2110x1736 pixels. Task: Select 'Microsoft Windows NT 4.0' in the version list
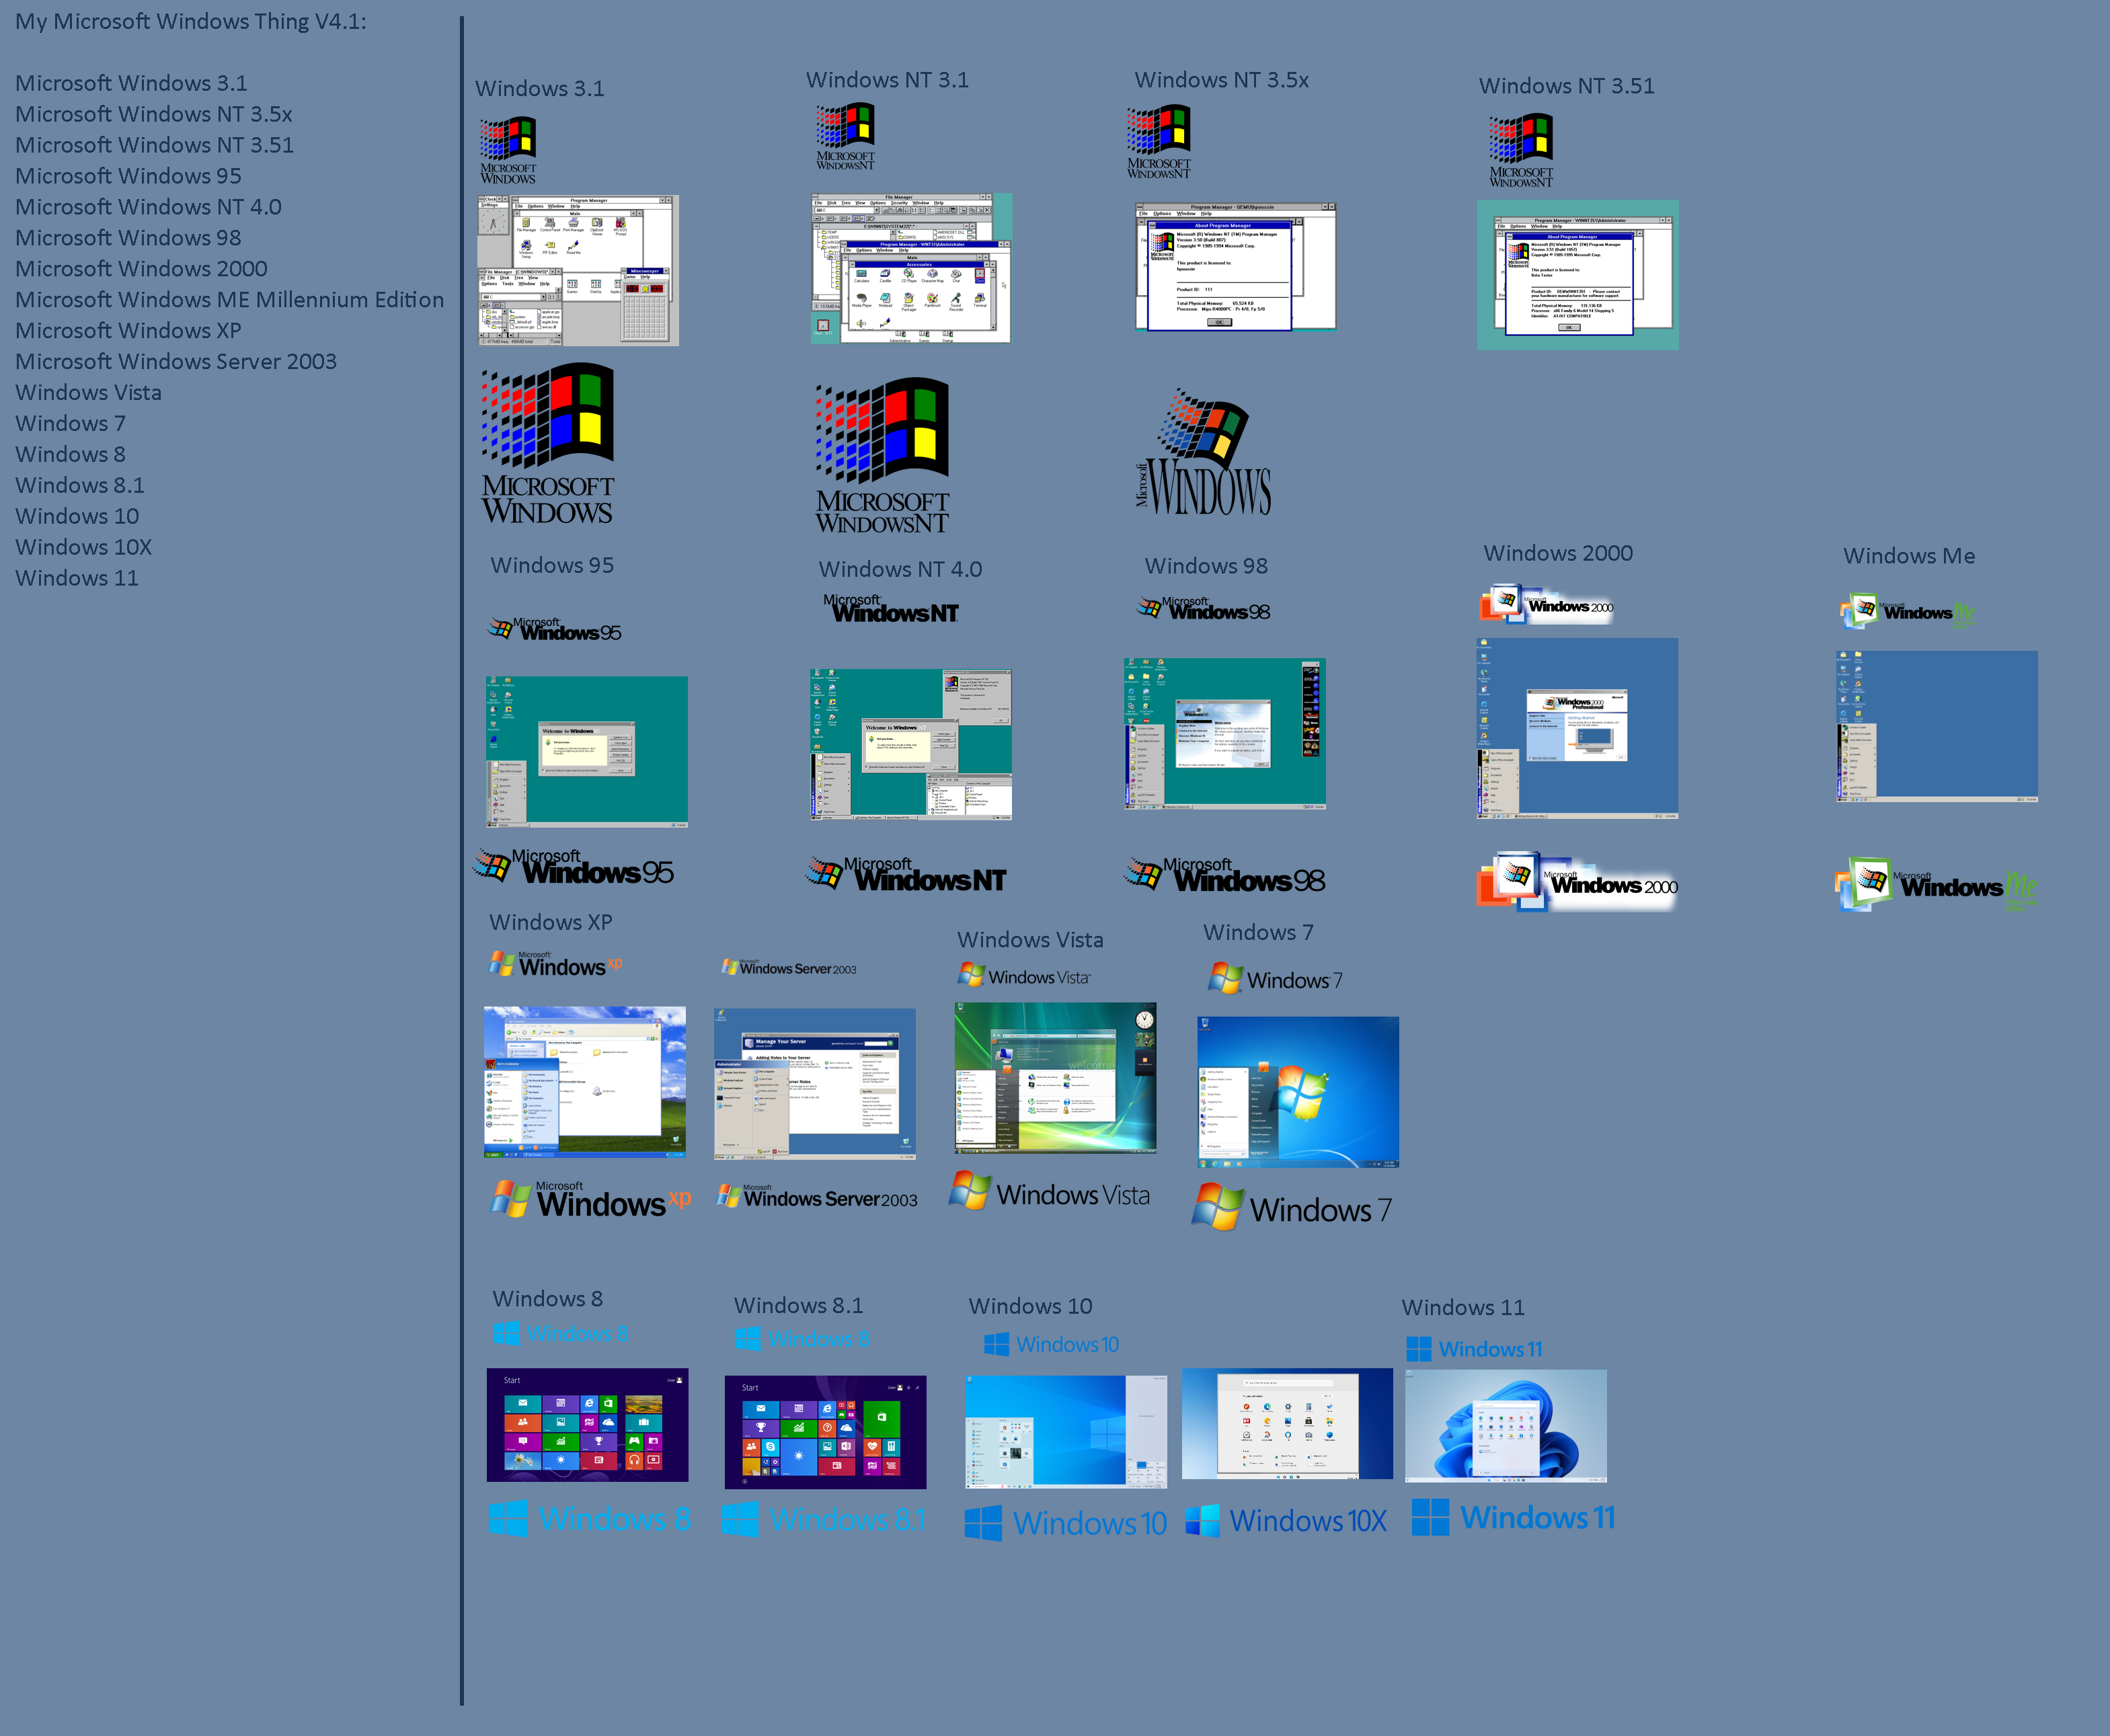click(x=148, y=207)
